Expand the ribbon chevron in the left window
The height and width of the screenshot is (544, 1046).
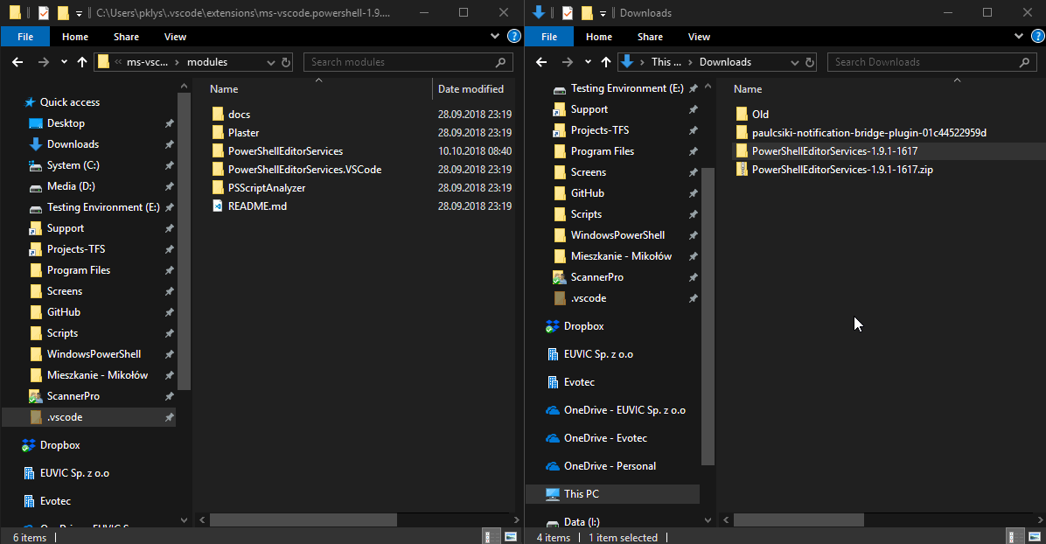click(495, 36)
